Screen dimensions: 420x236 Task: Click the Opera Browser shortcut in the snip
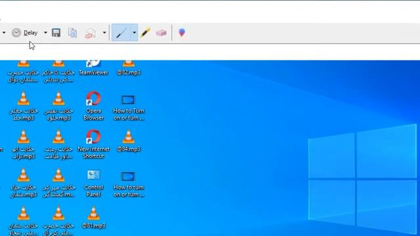93,106
